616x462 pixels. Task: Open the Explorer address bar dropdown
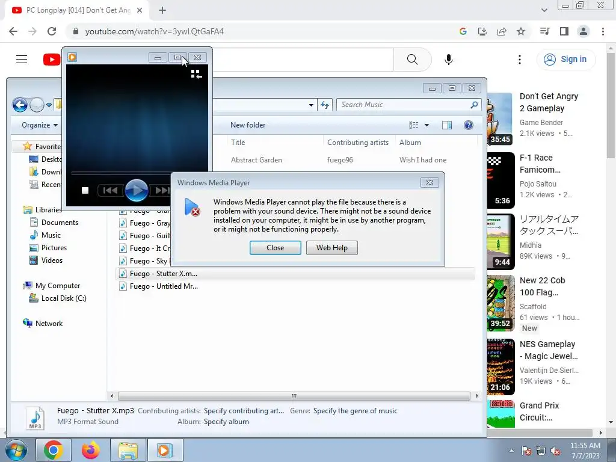[x=311, y=105]
